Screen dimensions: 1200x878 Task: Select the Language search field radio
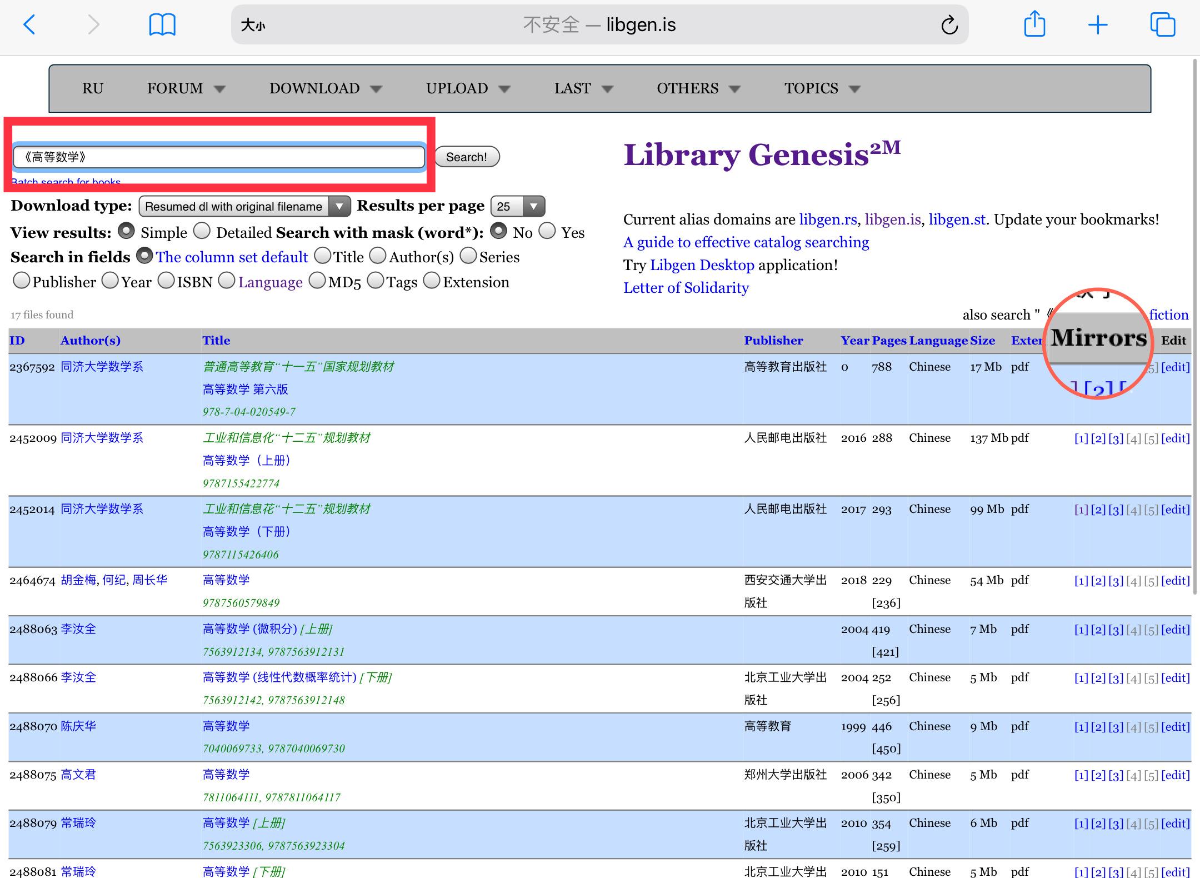227,281
